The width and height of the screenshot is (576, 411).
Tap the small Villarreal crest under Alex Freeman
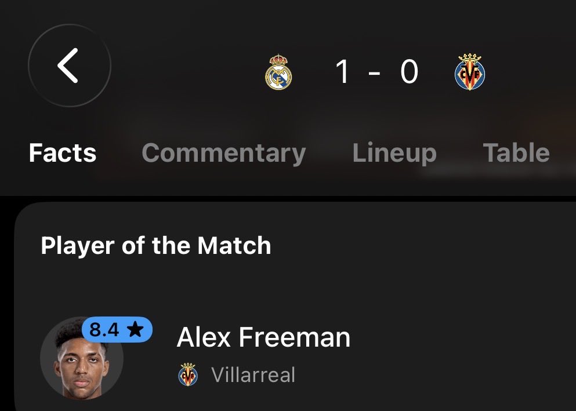click(x=188, y=374)
